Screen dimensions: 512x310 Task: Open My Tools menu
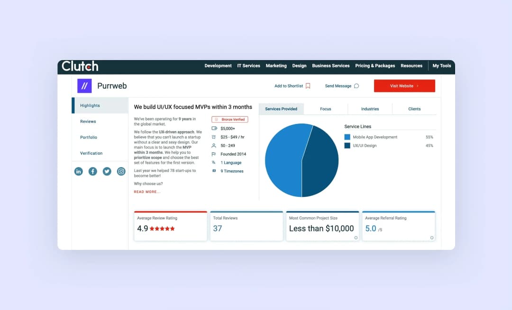pos(442,65)
